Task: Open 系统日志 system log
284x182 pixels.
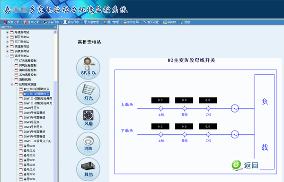Action: coord(71,22)
